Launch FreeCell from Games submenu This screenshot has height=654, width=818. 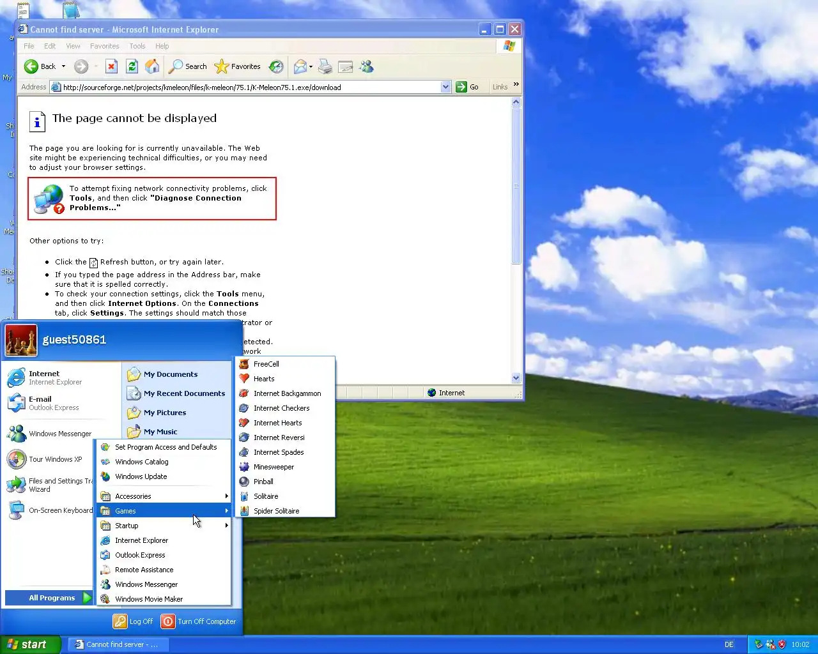tap(286, 364)
